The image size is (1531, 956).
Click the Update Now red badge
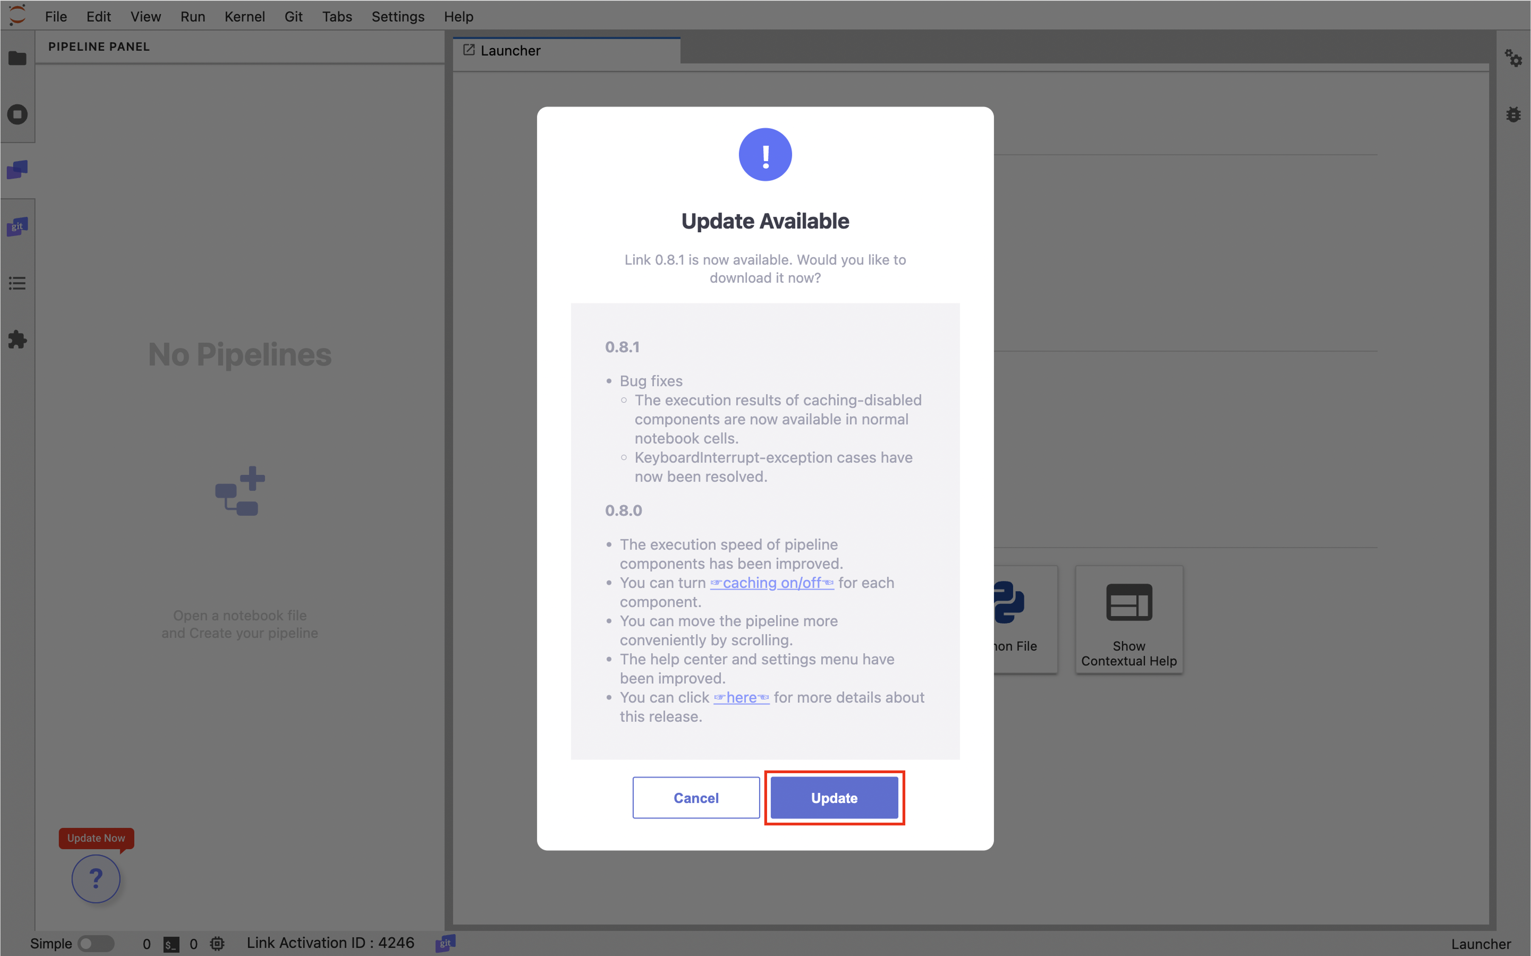(96, 838)
